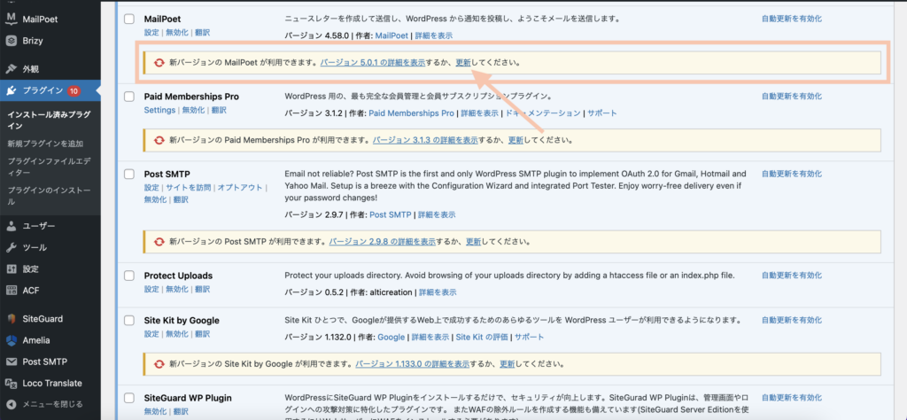Tick the SiteGuard WP Plugin checkbox

click(129, 398)
